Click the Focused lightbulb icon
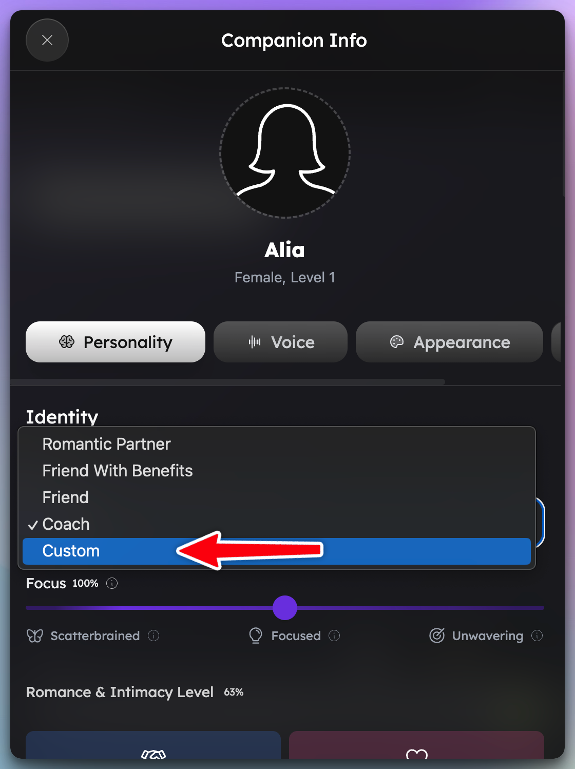The width and height of the screenshot is (575, 769). click(x=256, y=636)
